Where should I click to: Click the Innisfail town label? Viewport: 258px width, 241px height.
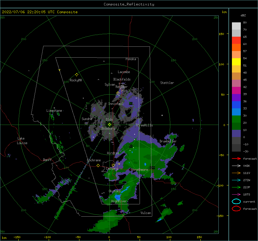pos(116,104)
